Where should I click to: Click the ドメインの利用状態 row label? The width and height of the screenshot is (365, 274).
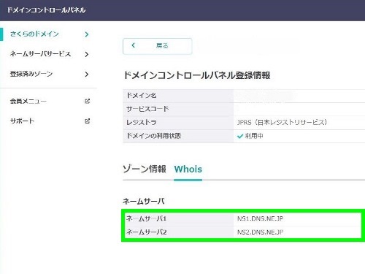click(153, 136)
